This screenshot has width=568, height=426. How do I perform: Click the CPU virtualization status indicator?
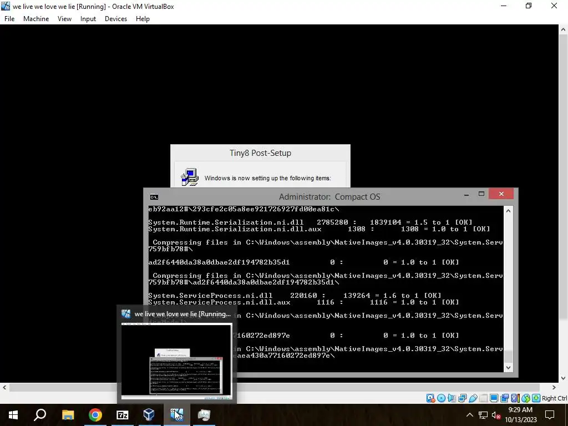coord(515,398)
